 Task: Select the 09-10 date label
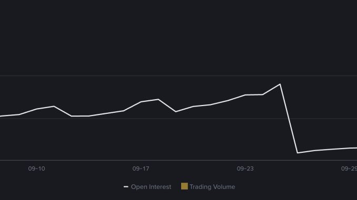pos(37,169)
